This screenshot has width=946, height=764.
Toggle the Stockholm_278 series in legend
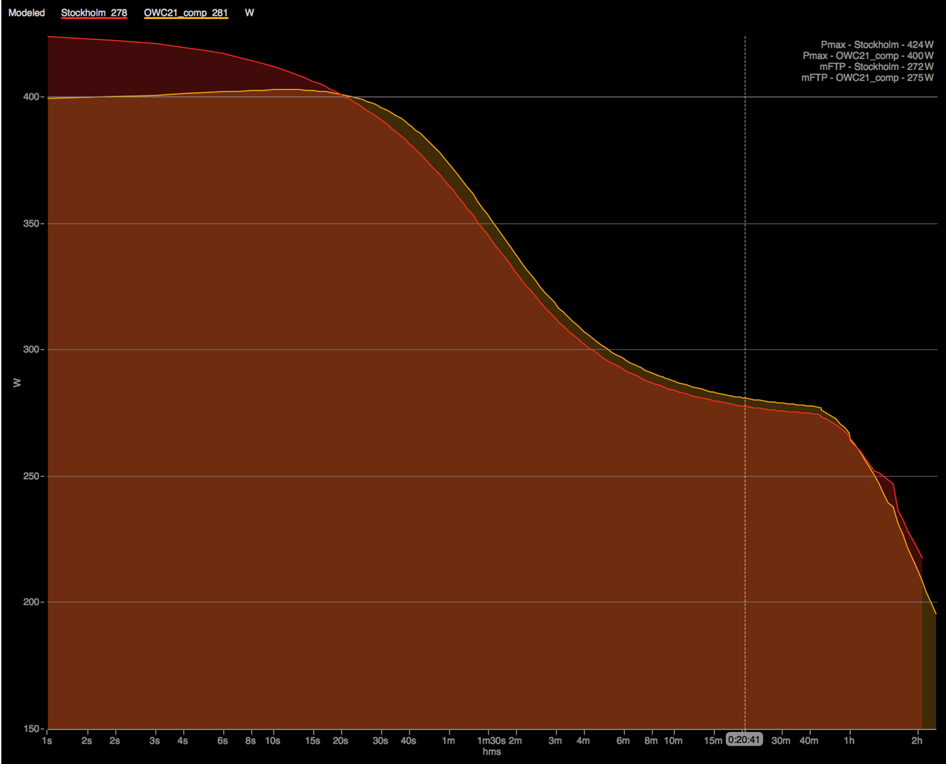[x=94, y=13]
